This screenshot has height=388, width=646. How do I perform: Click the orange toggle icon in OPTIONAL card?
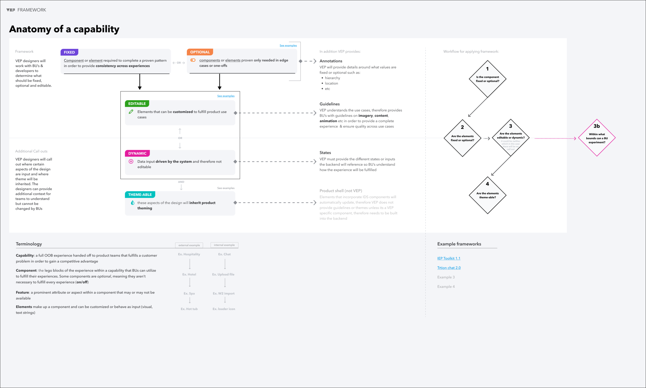click(193, 60)
